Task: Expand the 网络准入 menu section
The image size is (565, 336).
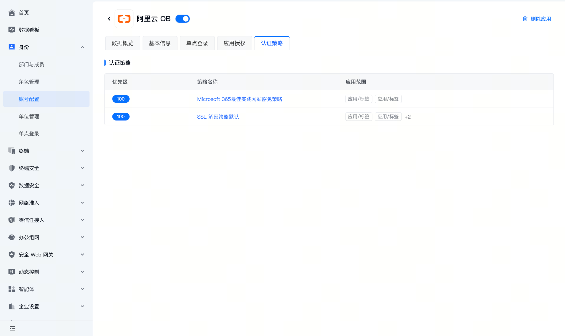Action: [83, 203]
